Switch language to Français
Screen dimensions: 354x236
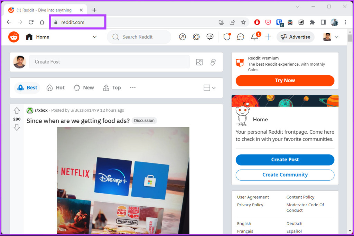tap(245, 231)
